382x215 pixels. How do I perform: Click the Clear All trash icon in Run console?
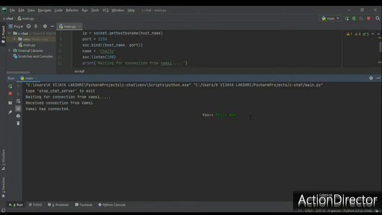click(x=19, y=124)
